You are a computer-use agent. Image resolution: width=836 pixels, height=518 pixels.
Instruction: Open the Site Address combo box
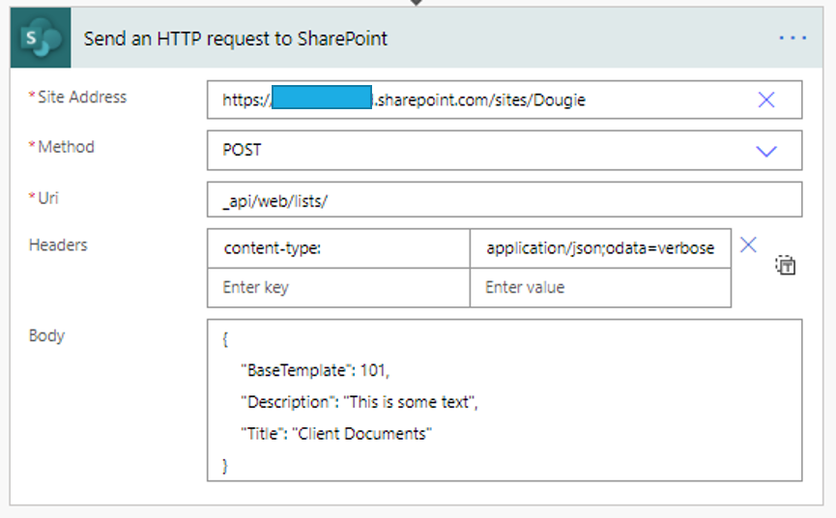click(483, 100)
